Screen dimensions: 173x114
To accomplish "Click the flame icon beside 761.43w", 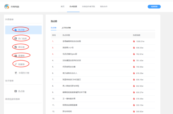I will (x=134, y=60).
